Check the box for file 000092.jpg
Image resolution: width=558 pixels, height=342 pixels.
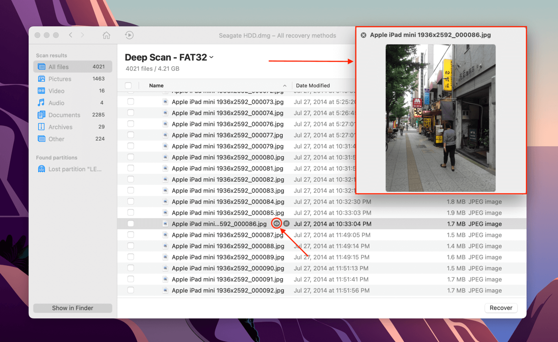tap(131, 290)
